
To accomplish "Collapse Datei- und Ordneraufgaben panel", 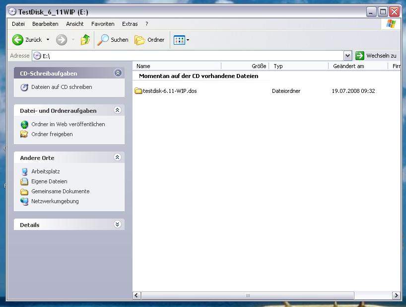I will 117,110.
